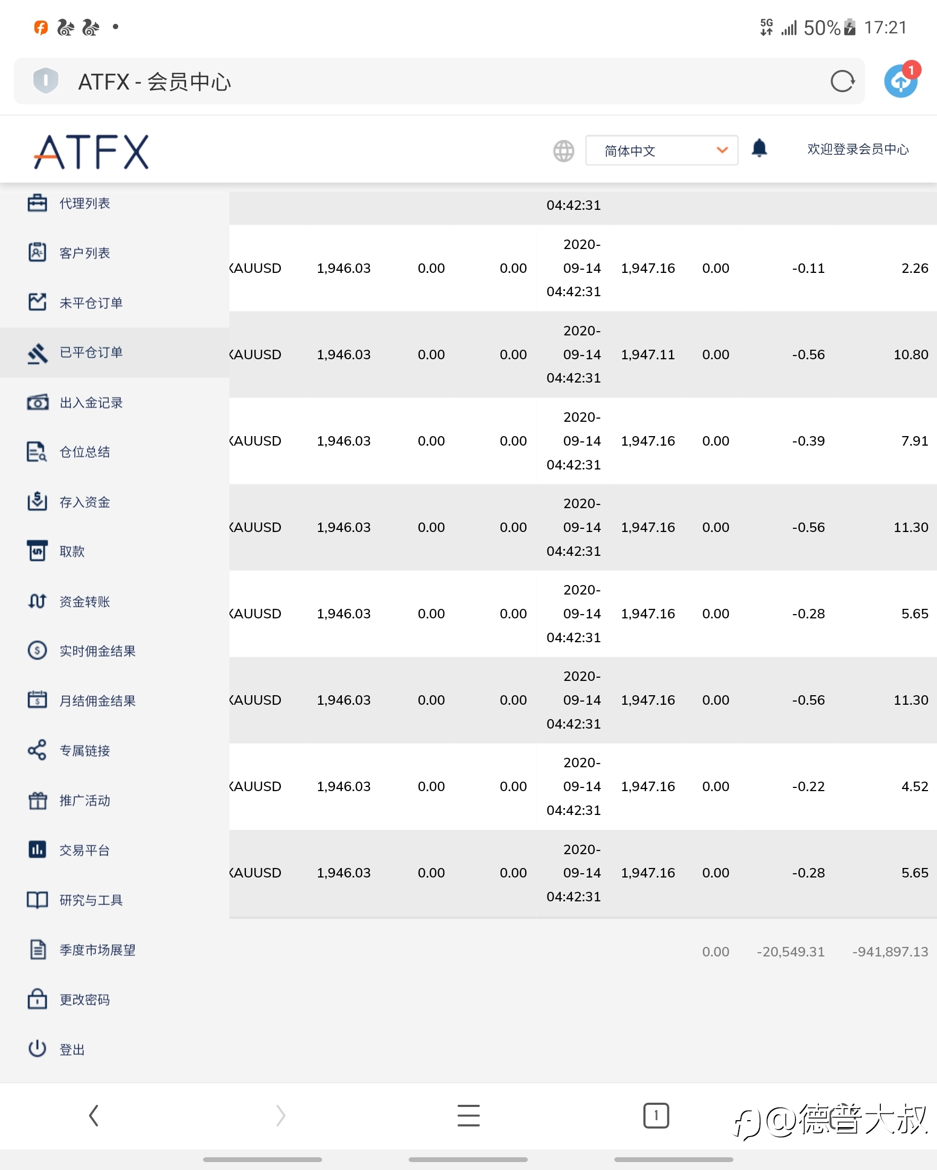Click the 未平仓订单 chart icon
The height and width of the screenshot is (1170, 937).
(38, 303)
